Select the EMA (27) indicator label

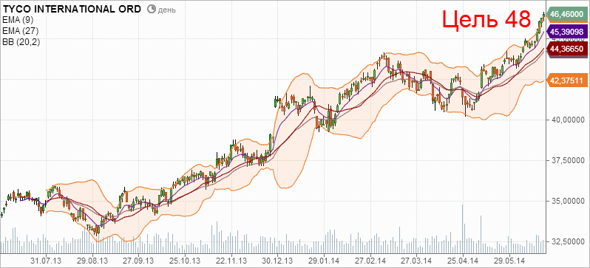click(20, 31)
